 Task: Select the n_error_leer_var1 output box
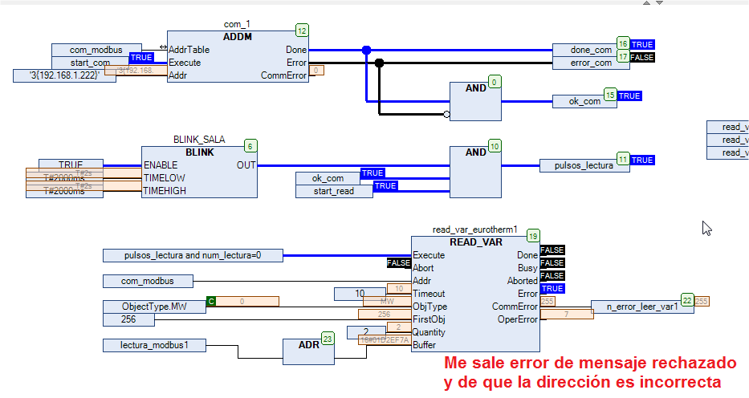pyautogui.click(x=642, y=307)
